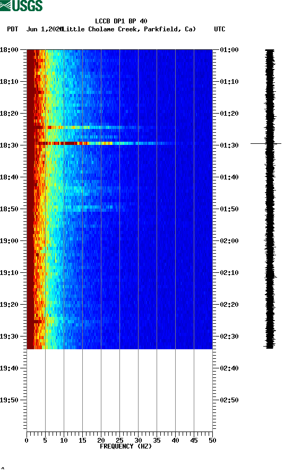Click the 25 Hz frequency tick label
293x474 pixels.
pos(119,441)
